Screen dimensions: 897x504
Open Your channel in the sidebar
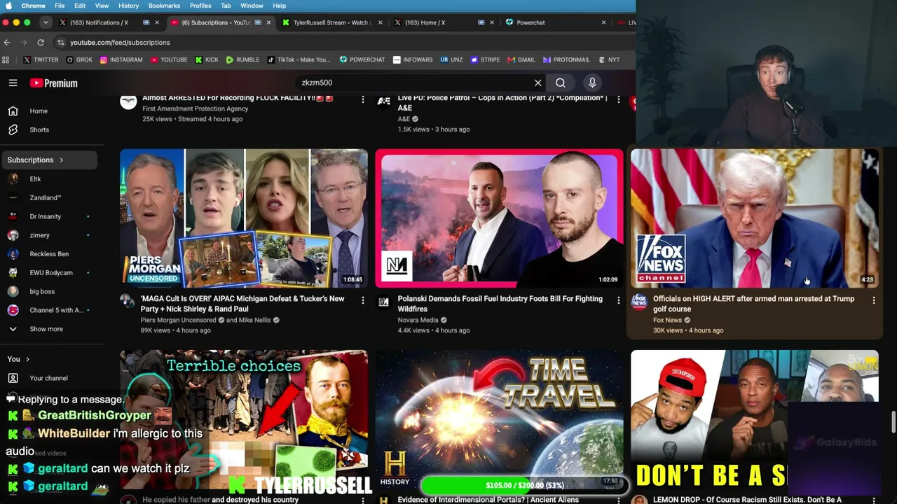48,379
